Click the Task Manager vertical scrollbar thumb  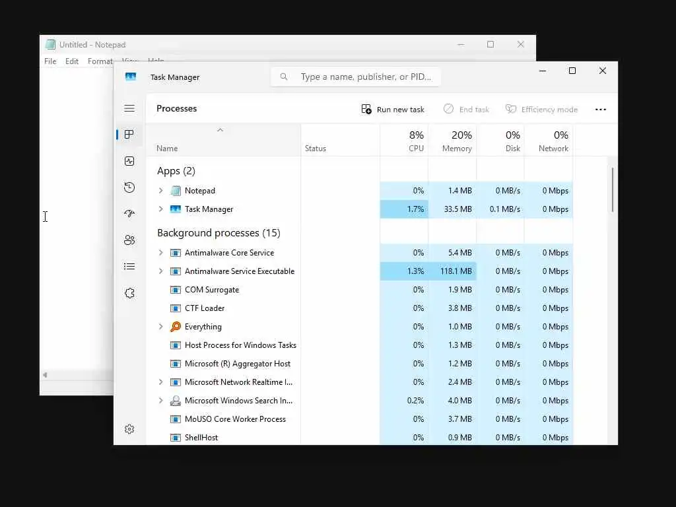coord(612,189)
